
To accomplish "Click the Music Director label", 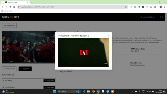I will coord(136,63).
